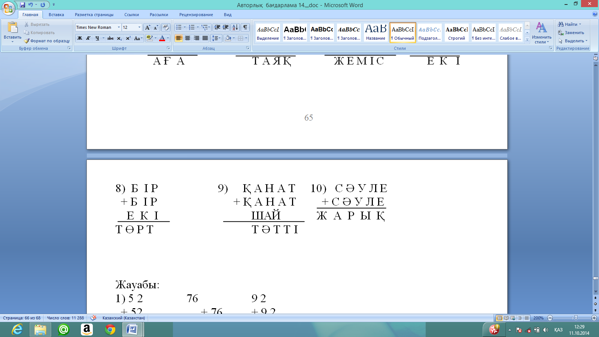Toggle italic formatting with К button
This screenshot has height=337, width=599.
coord(88,38)
